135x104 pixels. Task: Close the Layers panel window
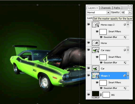[x=131, y=6]
